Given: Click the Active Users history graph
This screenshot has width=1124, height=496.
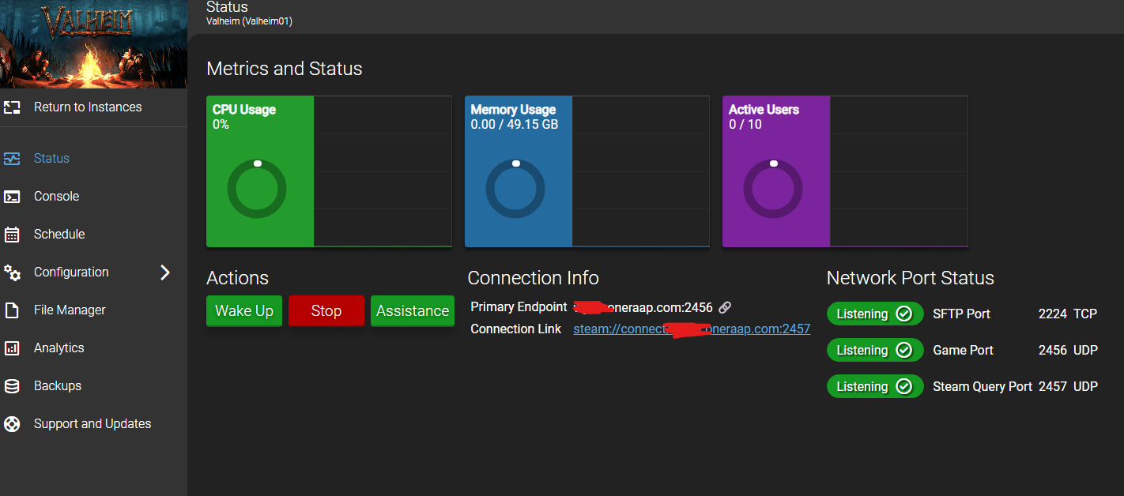Looking at the screenshot, I should pos(899,171).
